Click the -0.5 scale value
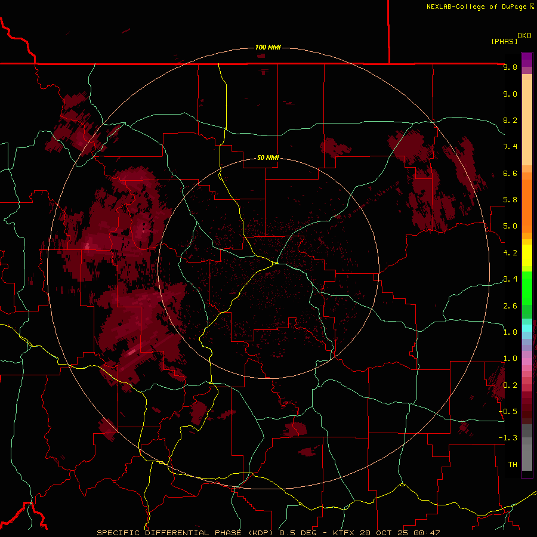 click(x=508, y=412)
